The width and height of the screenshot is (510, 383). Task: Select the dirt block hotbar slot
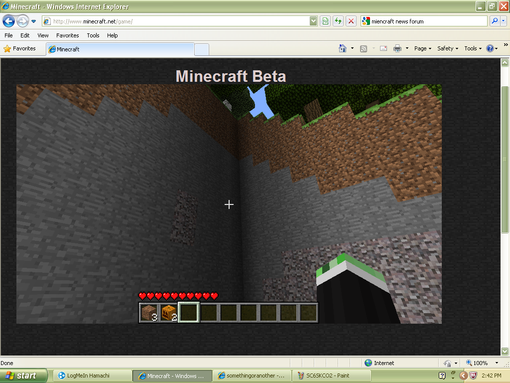click(149, 313)
